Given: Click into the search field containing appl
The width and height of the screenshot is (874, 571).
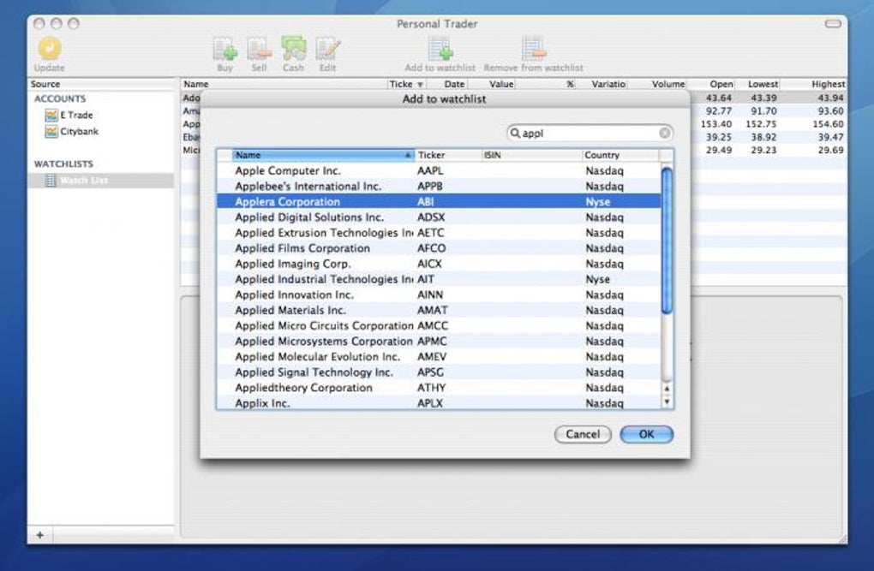Looking at the screenshot, I should pos(590,134).
